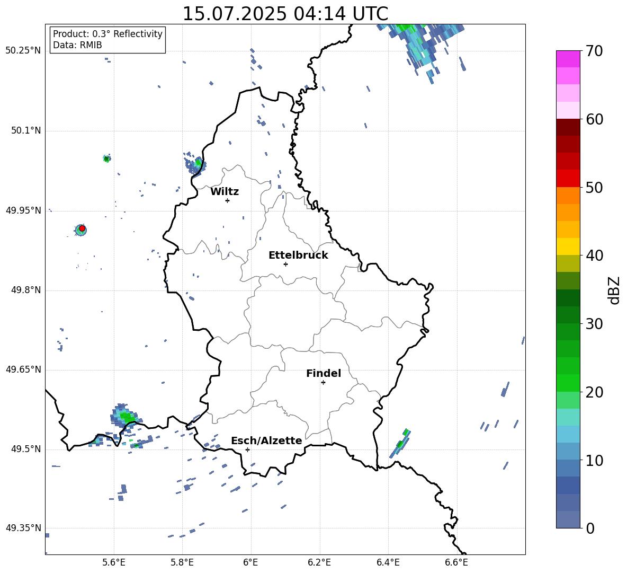Click the Wiltz station cross marker
Image resolution: width=627 pixels, height=573 pixels.
227,200
